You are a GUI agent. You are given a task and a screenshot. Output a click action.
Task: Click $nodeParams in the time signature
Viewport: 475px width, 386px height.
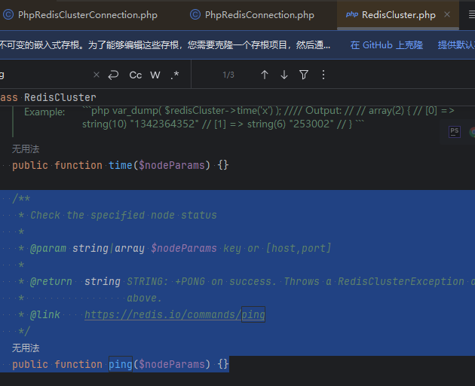coord(172,165)
